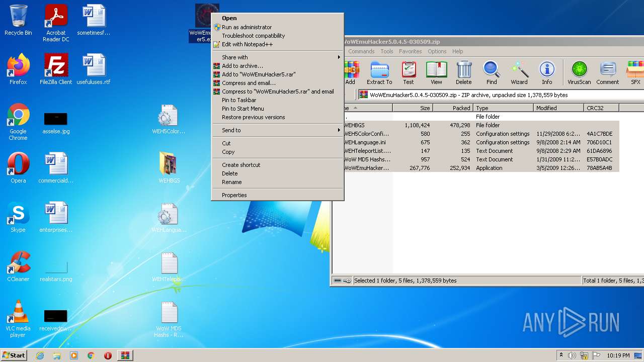Click the Test icon in WinRAR toolbar
This screenshot has height=362, width=644.
(x=409, y=73)
